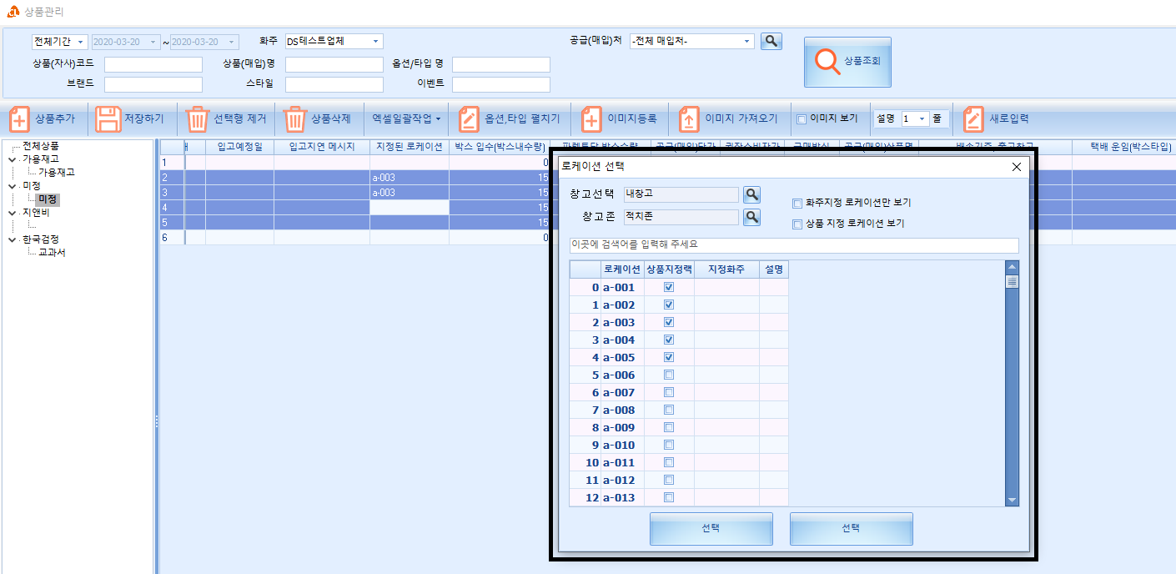Click the 옵션,타입 펼치기 edit icon
Viewport: 1176px width, 574px height.
pyautogui.click(x=470, y=119)
